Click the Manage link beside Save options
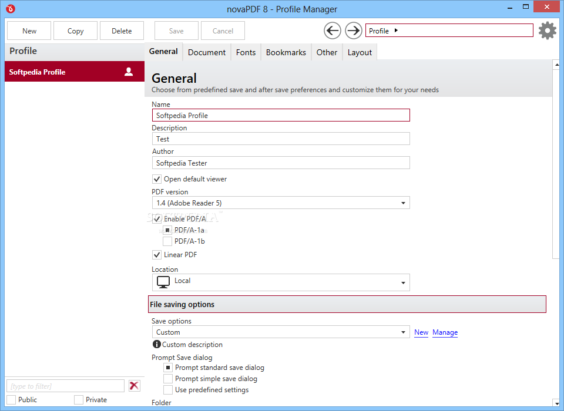 [x=445, y=332]
